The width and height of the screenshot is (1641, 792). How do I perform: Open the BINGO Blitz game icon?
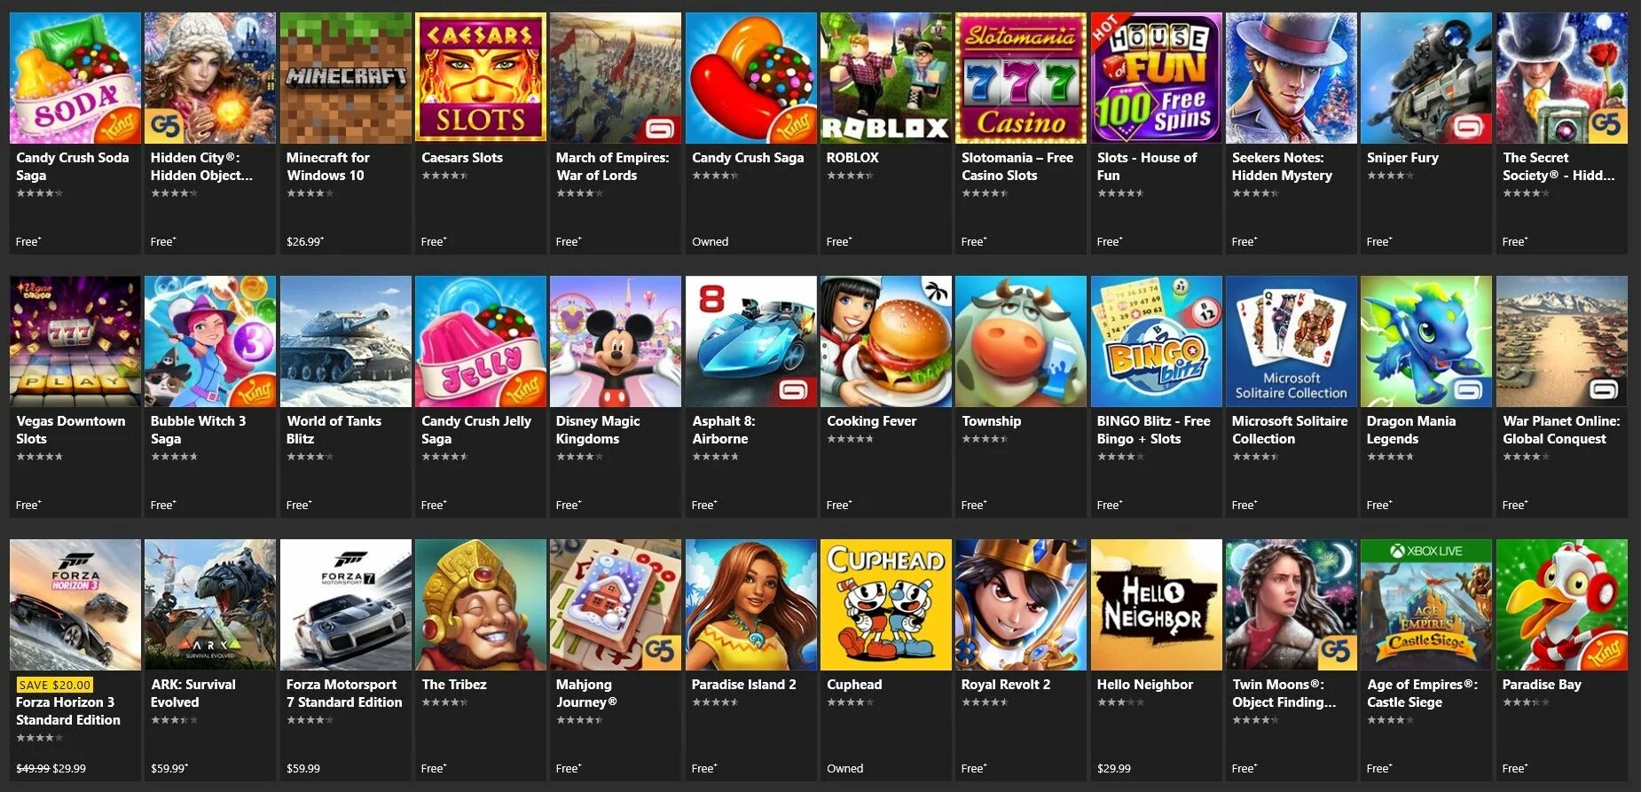[x=1156, y=341]
